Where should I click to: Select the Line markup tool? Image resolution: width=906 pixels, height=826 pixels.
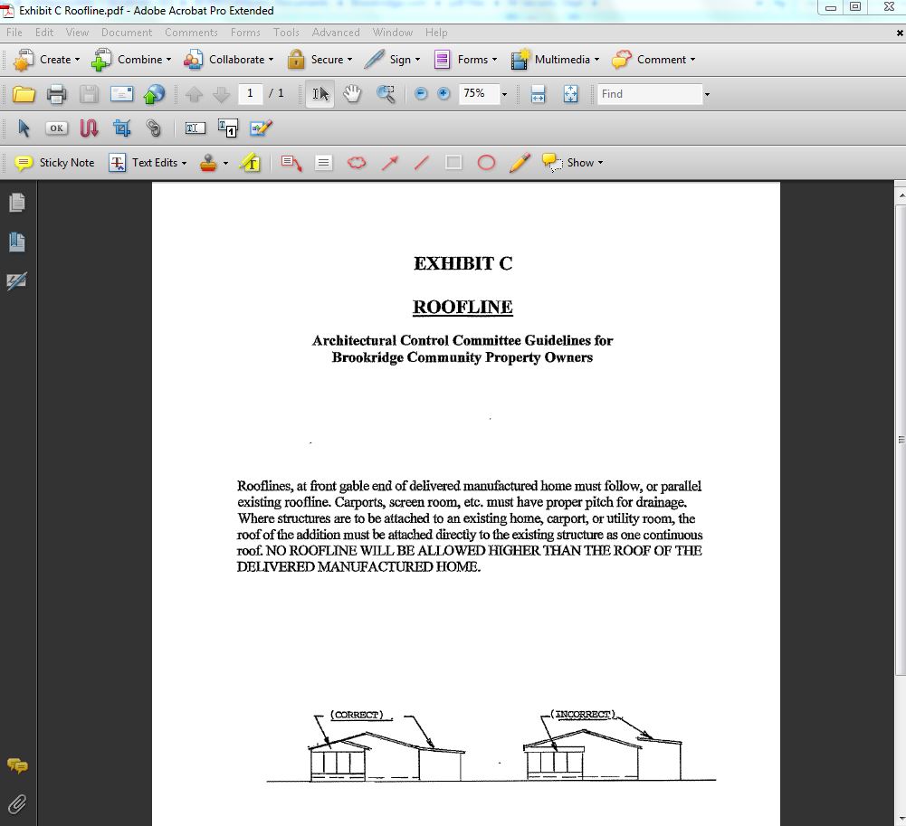[422, 163]
